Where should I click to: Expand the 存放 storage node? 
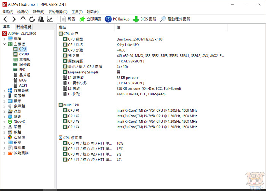point(5,112)
